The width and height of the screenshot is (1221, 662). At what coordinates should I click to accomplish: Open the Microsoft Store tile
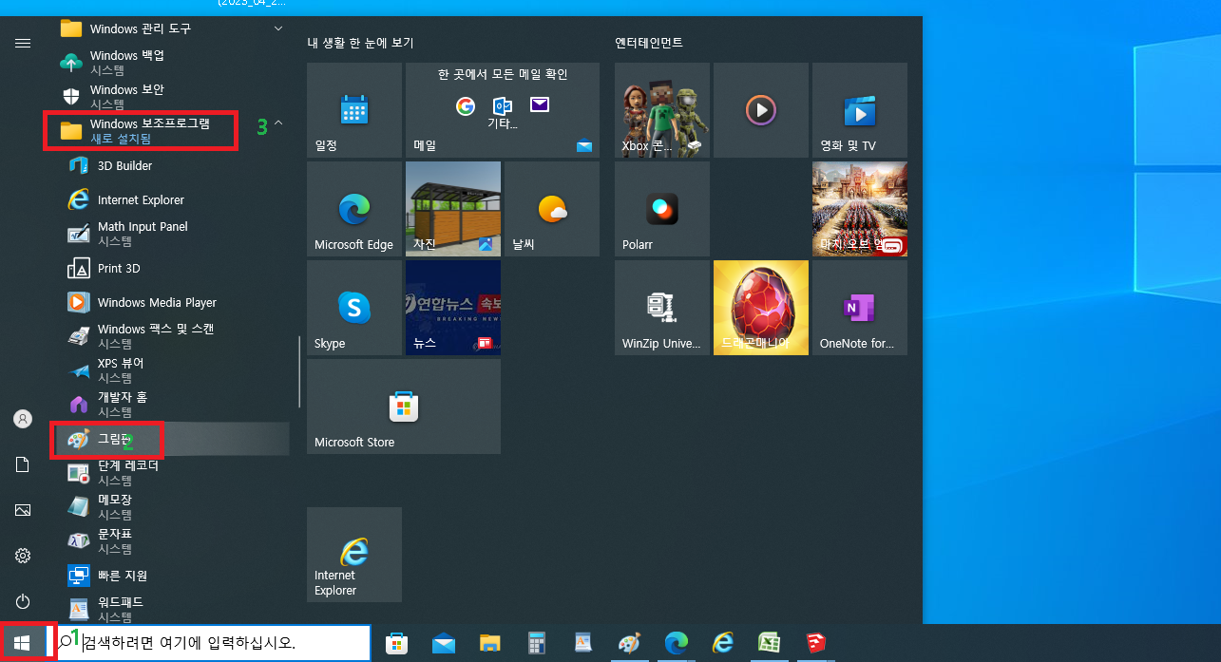(x=404, y=407)
